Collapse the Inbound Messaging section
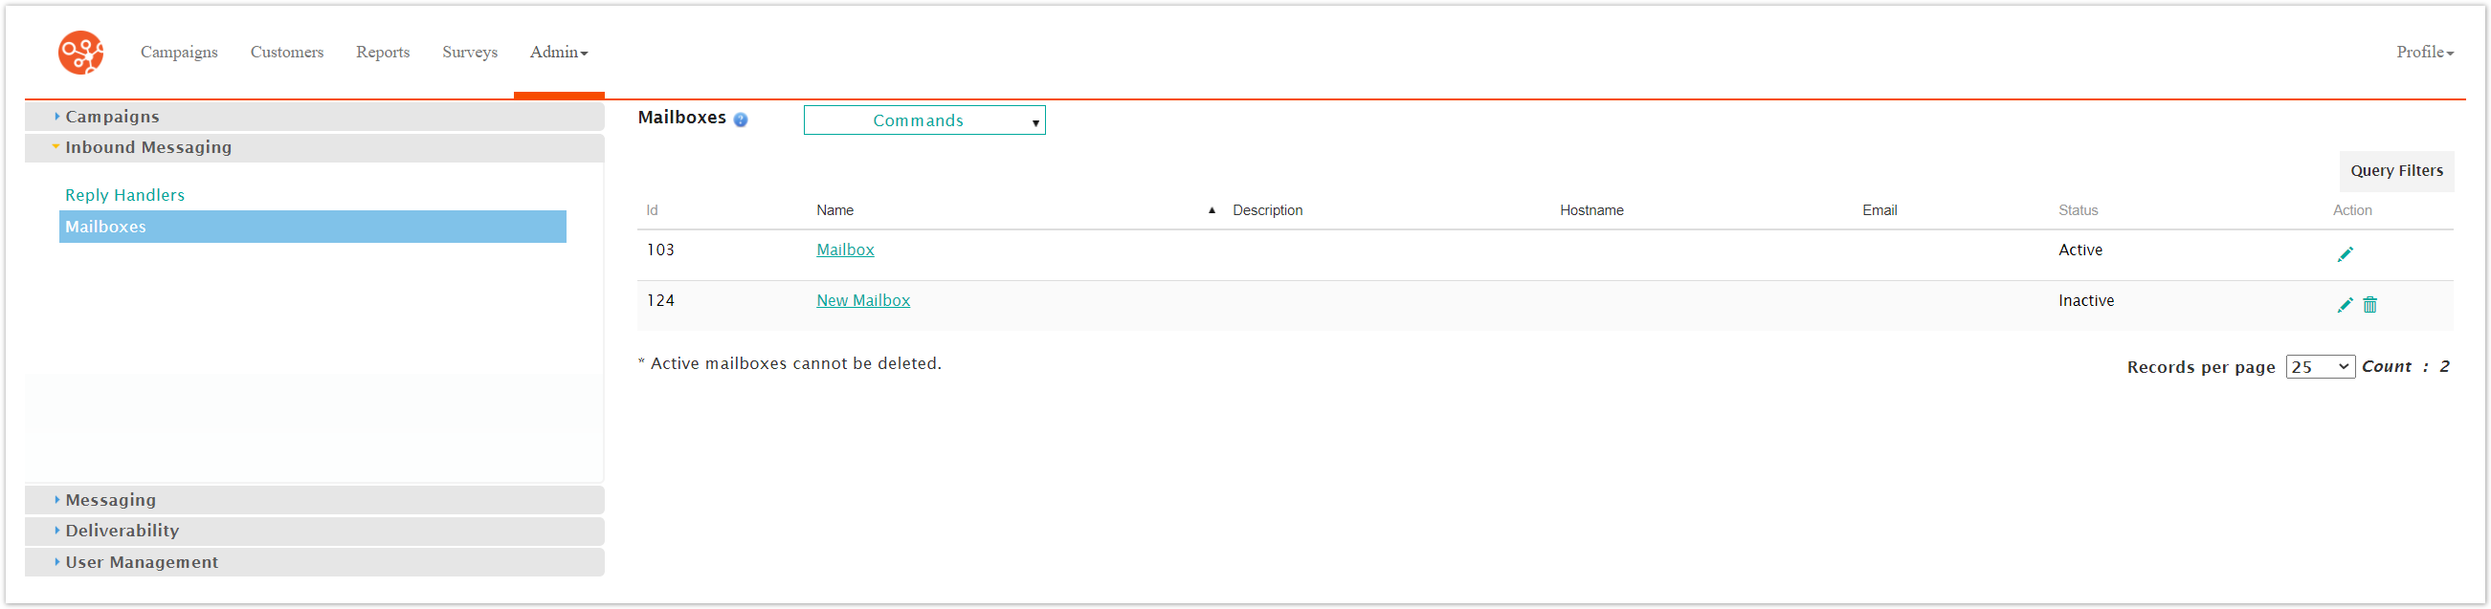The image size is (2491, 609). click(x=148, y=148)
